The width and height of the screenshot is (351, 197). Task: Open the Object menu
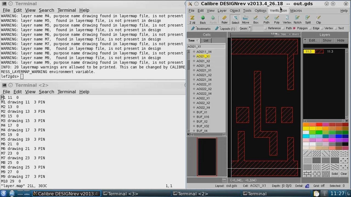(x=235, y=11)
